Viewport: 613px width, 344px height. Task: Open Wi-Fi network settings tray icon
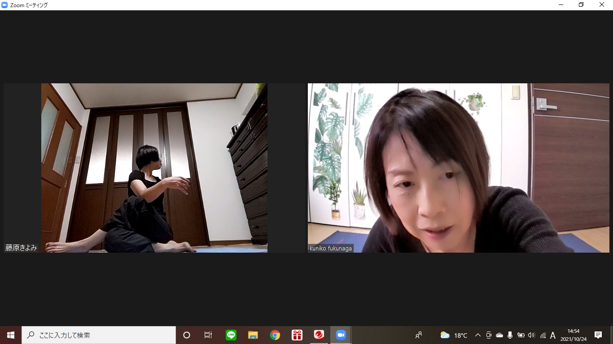click(543, 335)
